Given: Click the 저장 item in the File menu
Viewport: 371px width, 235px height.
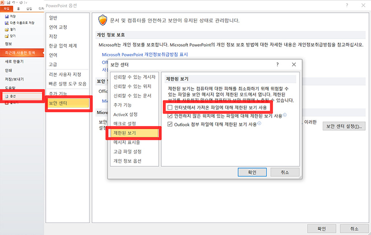Looking at the screenshot, I should [x=10, y=16].
